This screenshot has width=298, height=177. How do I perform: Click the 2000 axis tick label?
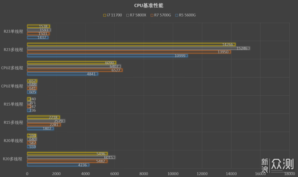point(56,174)
